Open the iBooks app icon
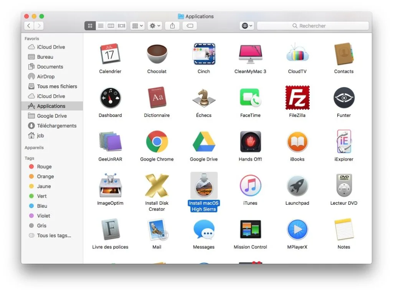 (297, 142)
